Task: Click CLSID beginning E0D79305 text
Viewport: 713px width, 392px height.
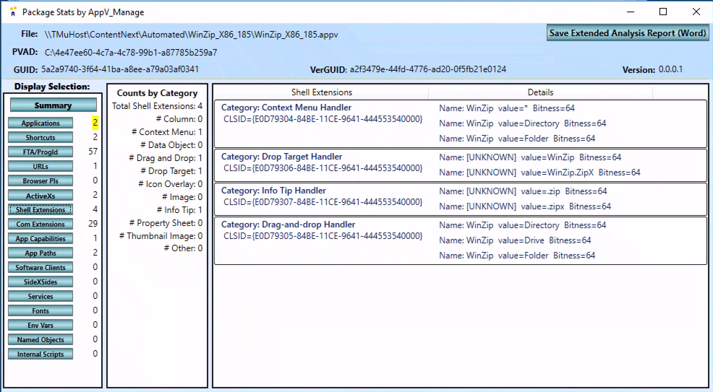Action: pos(323,236)
